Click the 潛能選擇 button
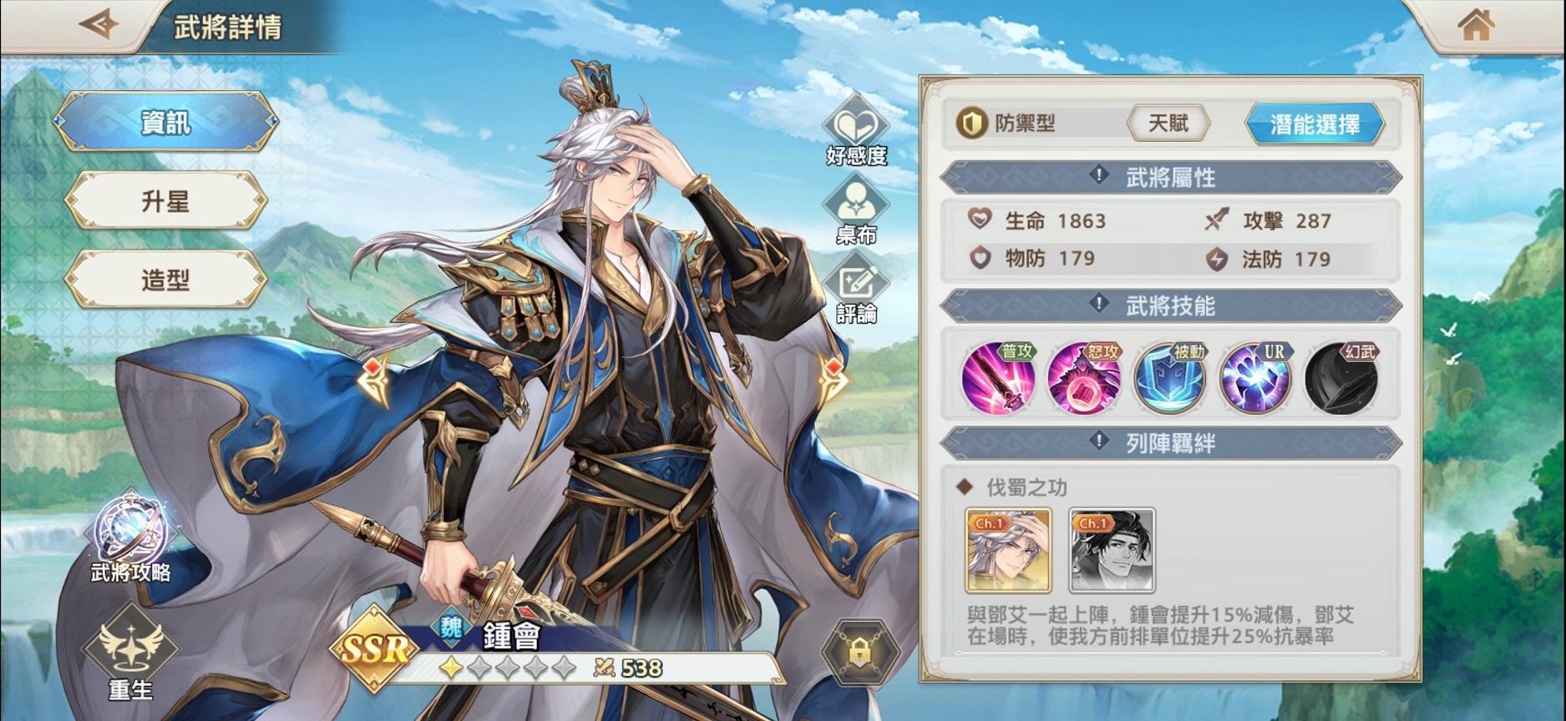1566x721 pixels. point(1315,124)
